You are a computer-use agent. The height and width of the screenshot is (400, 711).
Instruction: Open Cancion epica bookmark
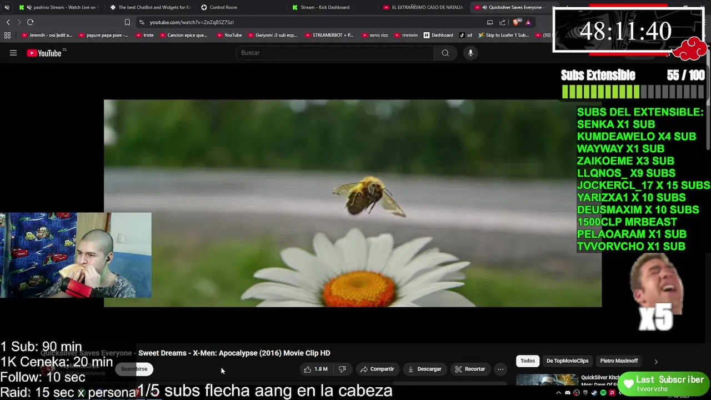point(183,35)
